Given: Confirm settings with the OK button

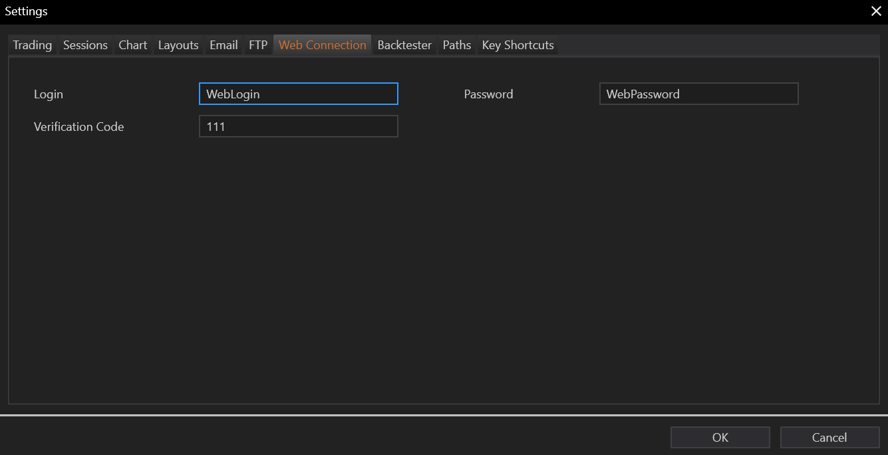Looking at the screenshot, I should (720, 438).
